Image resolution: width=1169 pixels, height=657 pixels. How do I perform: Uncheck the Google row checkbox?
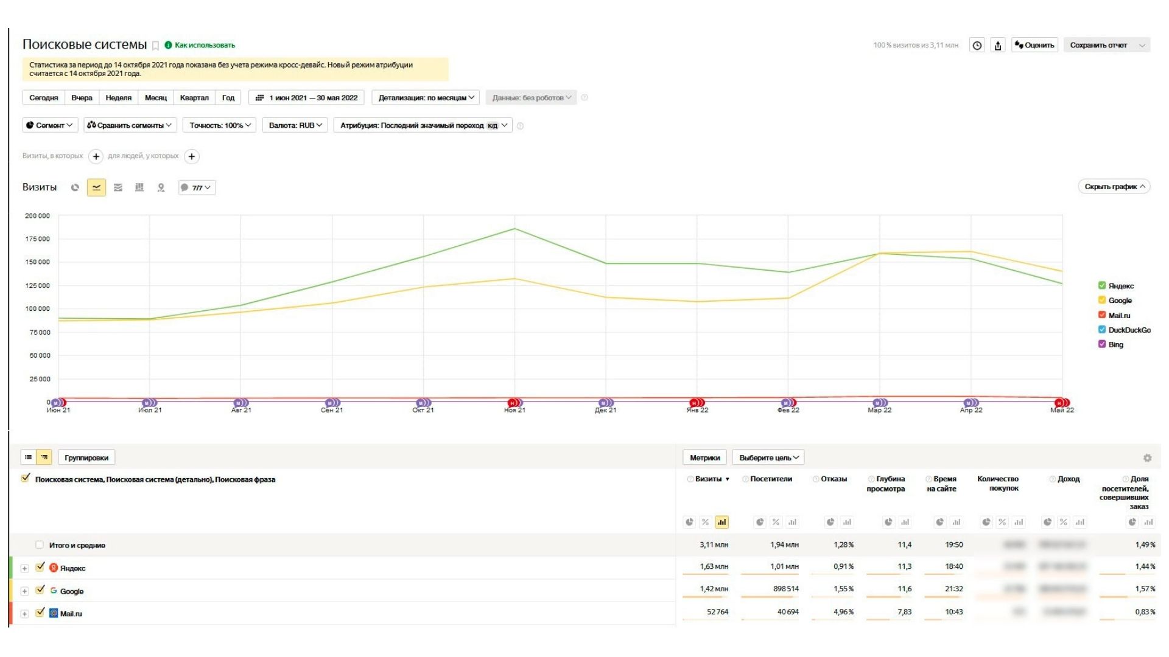coord(40,590)
